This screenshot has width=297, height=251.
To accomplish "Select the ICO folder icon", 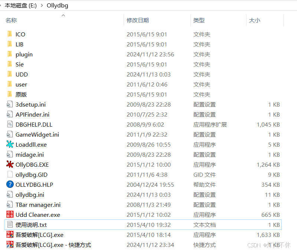I will [x=10, y=34].
